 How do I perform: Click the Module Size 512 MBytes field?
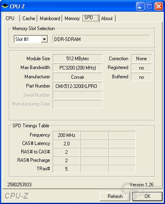pyautogui.click(x=77, y=59)
